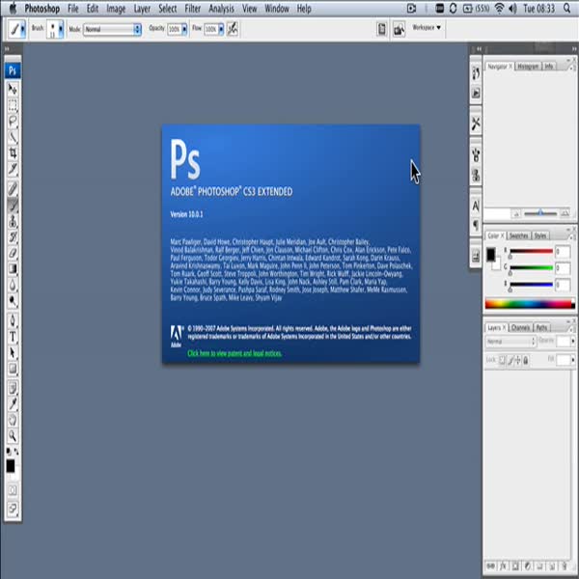Click the foreground color swatch in toolbox
Viewport: 579px width, 579px height.
pyautogui.click(x=10, y=464)
